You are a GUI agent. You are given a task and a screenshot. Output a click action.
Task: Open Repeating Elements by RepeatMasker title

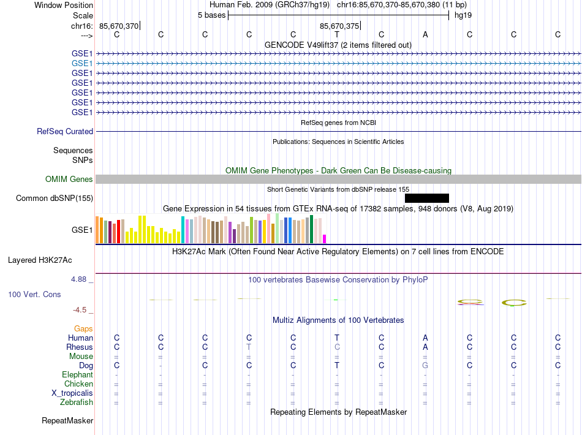[338, 412]
